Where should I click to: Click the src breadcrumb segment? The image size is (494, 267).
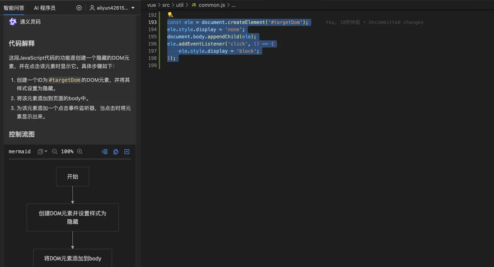point(166,5)
